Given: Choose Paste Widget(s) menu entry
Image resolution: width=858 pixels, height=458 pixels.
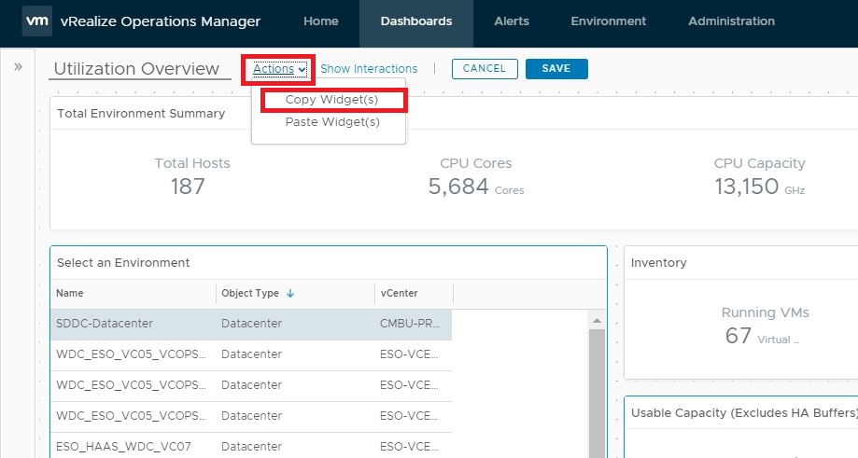Looking at the screenshot, I should click(332, 122).
